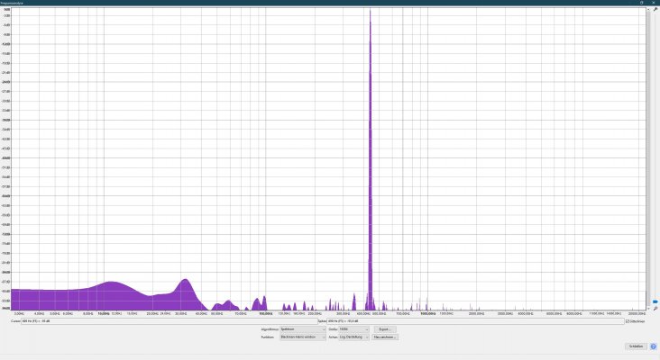Viewport: 660px width, 360px height.
Task: Toggle the Gitterlinien grid lines checkbox
Action: 628,321
